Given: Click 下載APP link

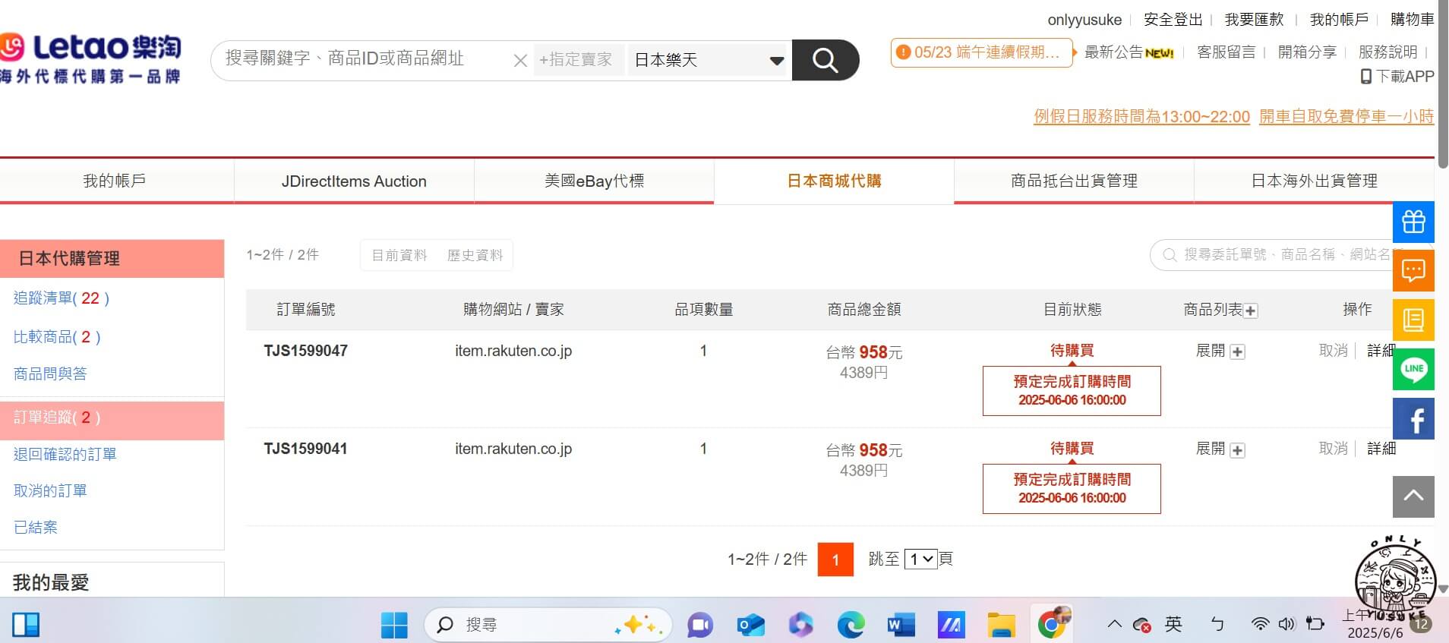Looking at the screenshot, I should click(1397, 77).
